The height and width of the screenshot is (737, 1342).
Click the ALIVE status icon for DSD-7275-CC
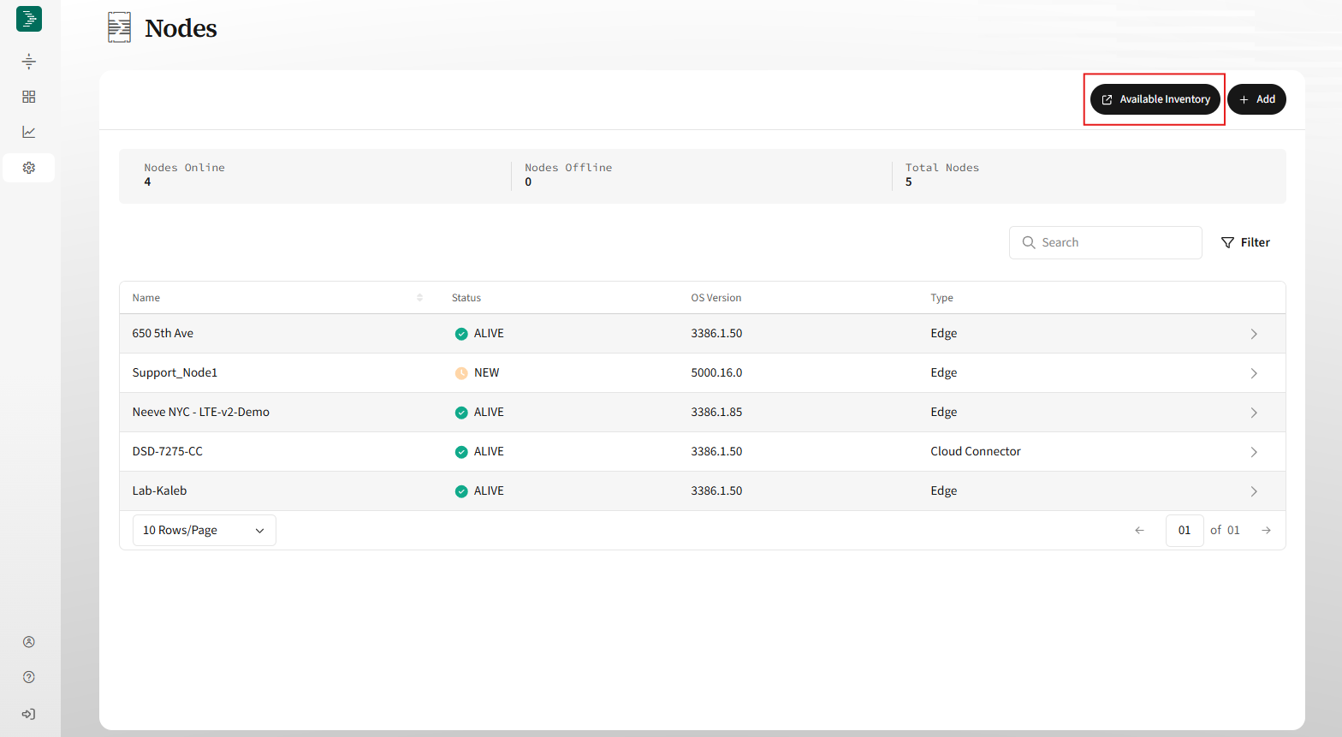(461, 452)
